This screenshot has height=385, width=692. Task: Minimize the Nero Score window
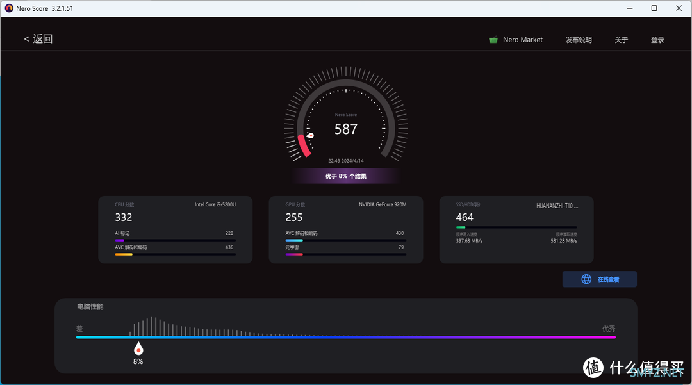point(630,8)
